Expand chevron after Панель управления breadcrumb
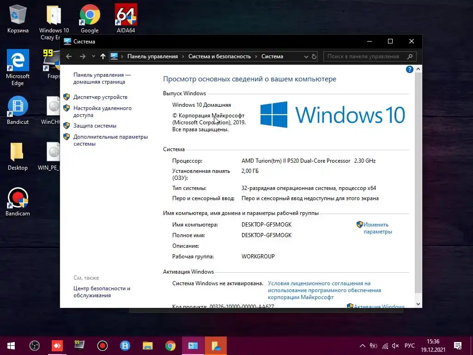 click(183, 56)
